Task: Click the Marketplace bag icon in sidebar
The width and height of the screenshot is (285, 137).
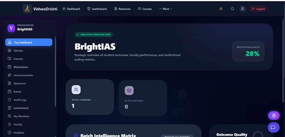Action: click(x=9, y=67)
